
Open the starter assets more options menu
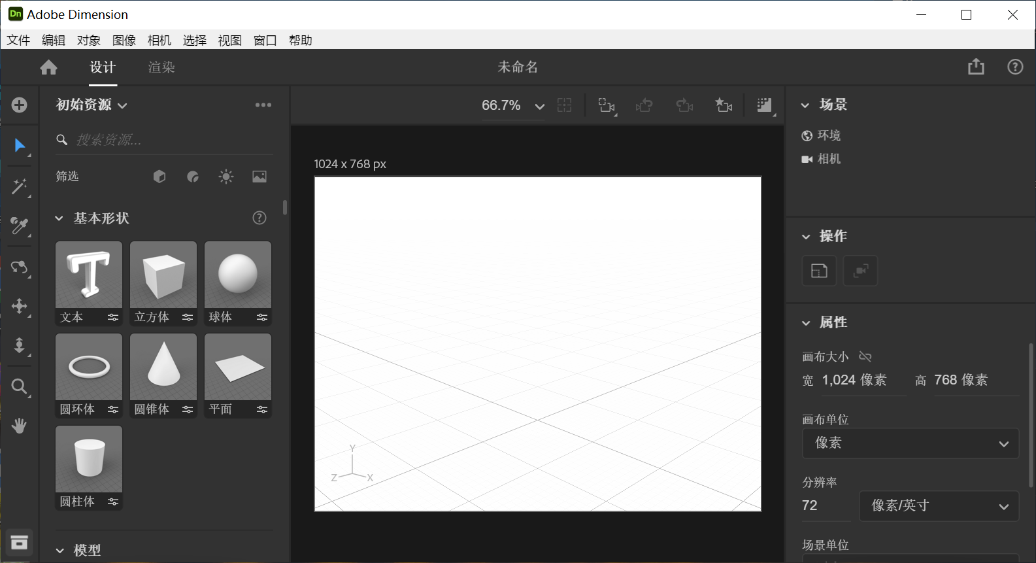(263, 105)
